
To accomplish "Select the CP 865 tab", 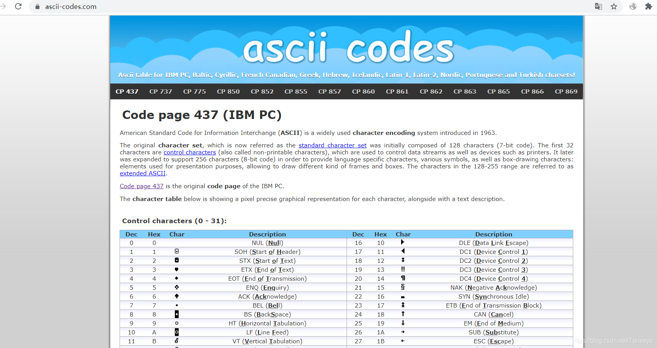I will tap(498, 91).
